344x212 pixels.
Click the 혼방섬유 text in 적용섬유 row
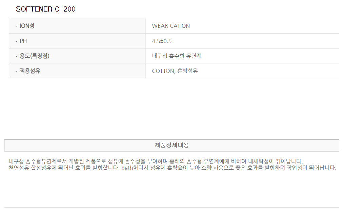click(188, 71)
